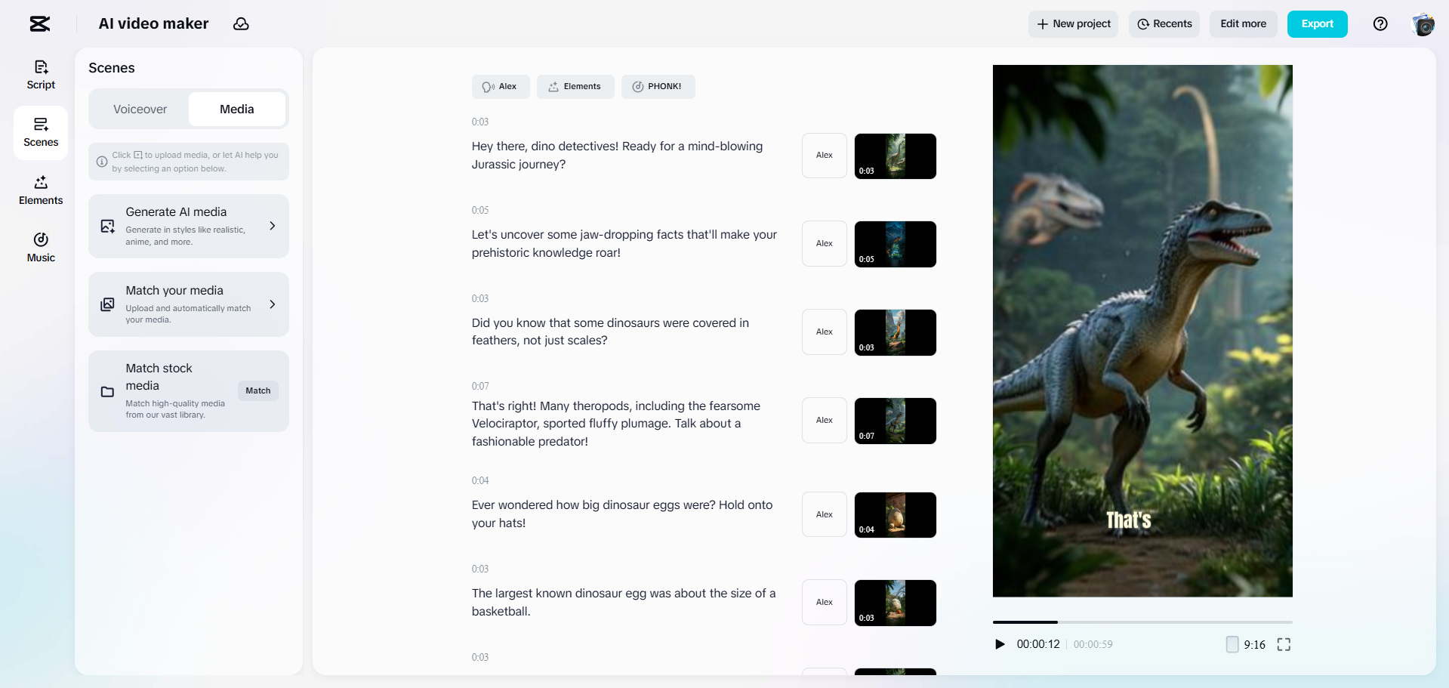The width and height of the screenshot is (1449, 688).
Task: Toggle fullscreen preview icon
Action: (x=1284, y=644)
